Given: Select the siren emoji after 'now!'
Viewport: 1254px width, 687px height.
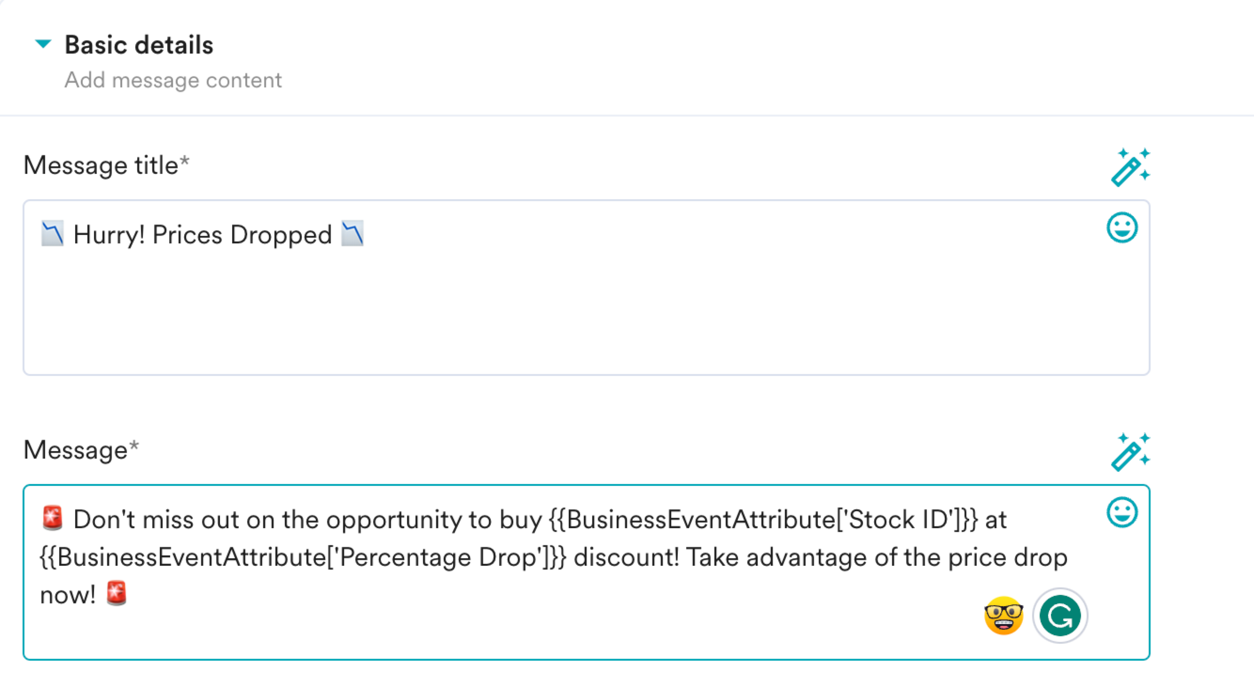Looking at the screenshot, I should pyautogui.click(x=116, y=593).
